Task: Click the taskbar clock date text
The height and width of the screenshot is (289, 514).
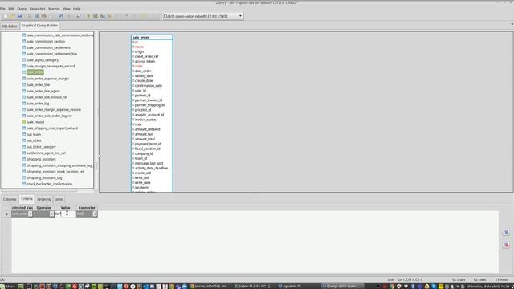Action: 487,286
